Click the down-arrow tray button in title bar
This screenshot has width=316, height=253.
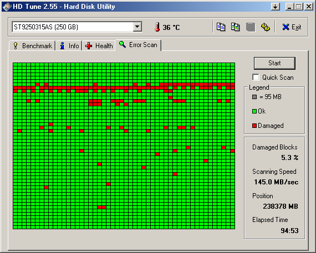pyautogui.click(x=276, y=7)
